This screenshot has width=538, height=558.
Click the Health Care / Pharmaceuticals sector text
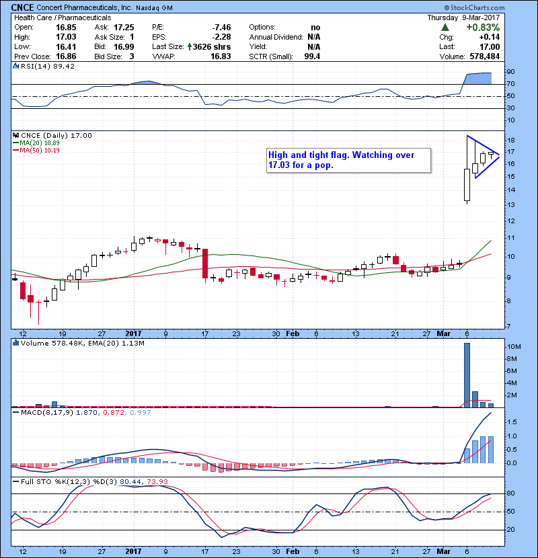(x=63, y=17)
